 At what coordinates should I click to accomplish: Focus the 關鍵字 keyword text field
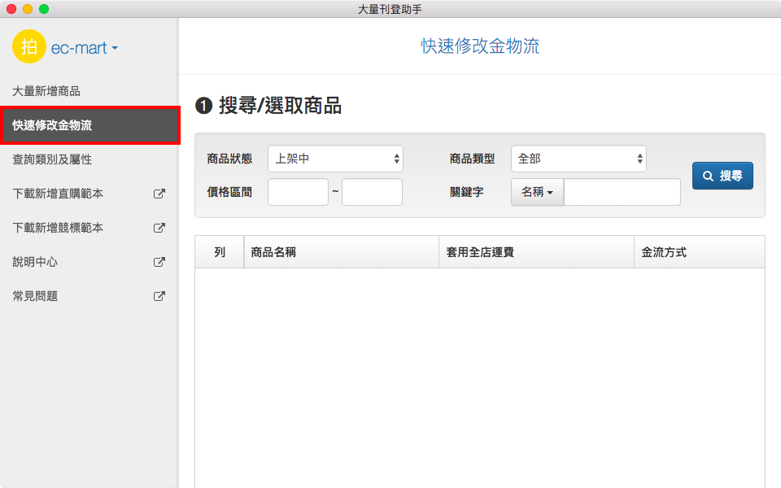pyautogui.click(x=622, y=193)
